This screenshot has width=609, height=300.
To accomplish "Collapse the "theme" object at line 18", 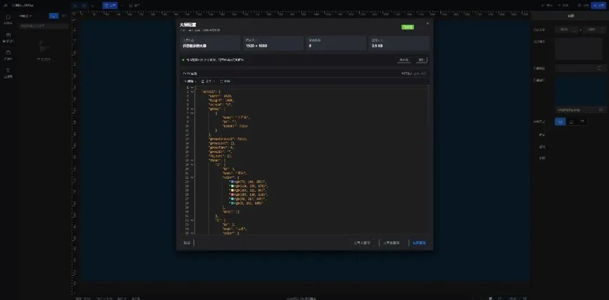I will [192, 160].
